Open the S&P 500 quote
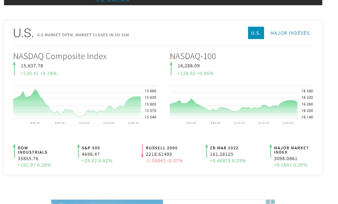 [91, 148]
